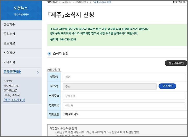188x137 pixels.
Task: Open the 보도자료 sidebar menu
Action: click(x=21, y=43)
